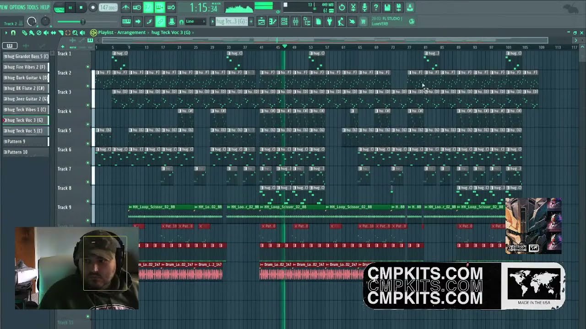This screenshot has height=329, width=586.
Task: Toggle typing keyboard to piano icon
Action: click(126, 21)
